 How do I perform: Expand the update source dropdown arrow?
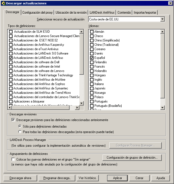pos(162,19)
